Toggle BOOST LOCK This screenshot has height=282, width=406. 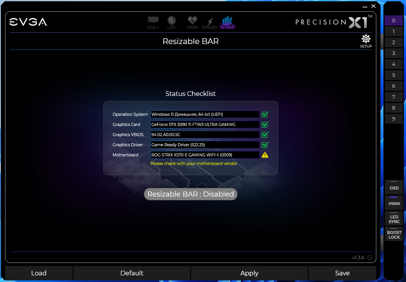(394, 234)
